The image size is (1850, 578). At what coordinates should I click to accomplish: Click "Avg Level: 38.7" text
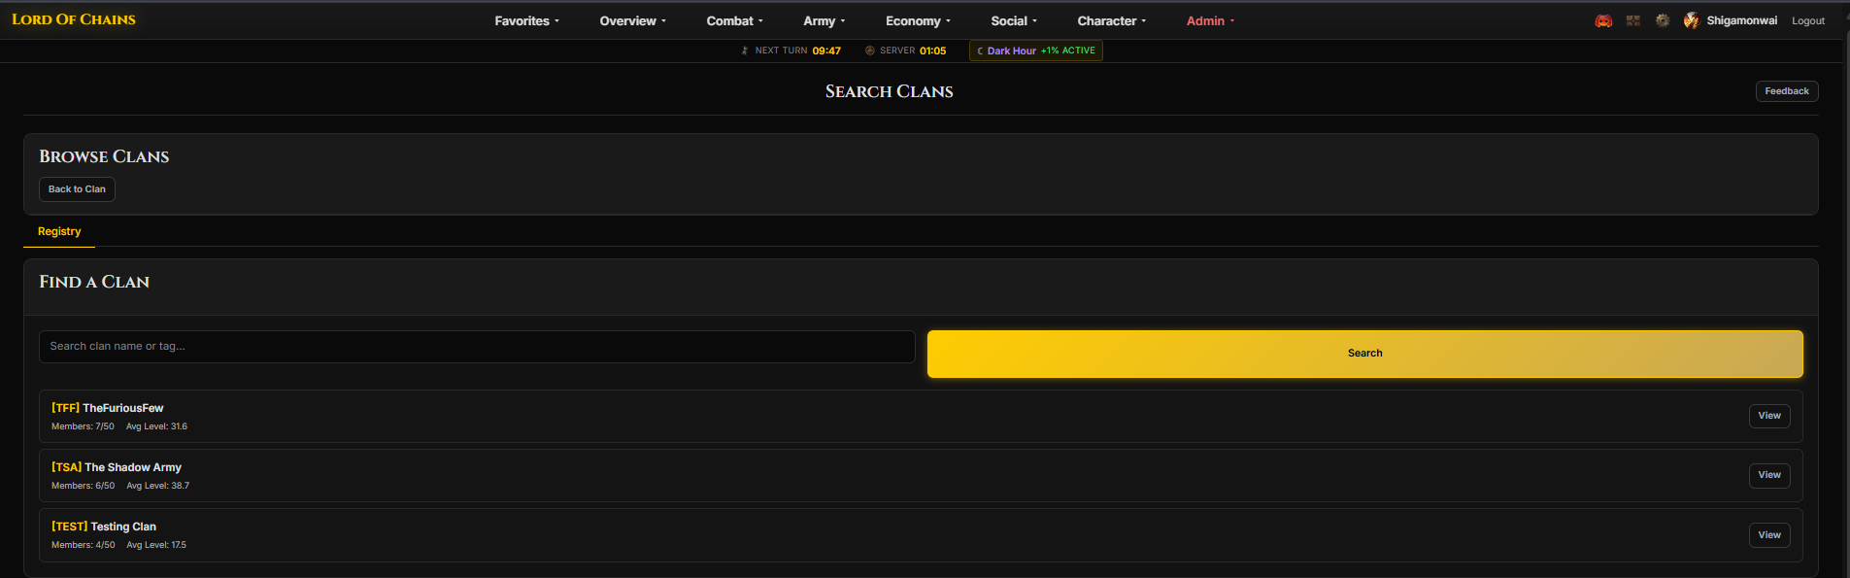tap(157, 486)
